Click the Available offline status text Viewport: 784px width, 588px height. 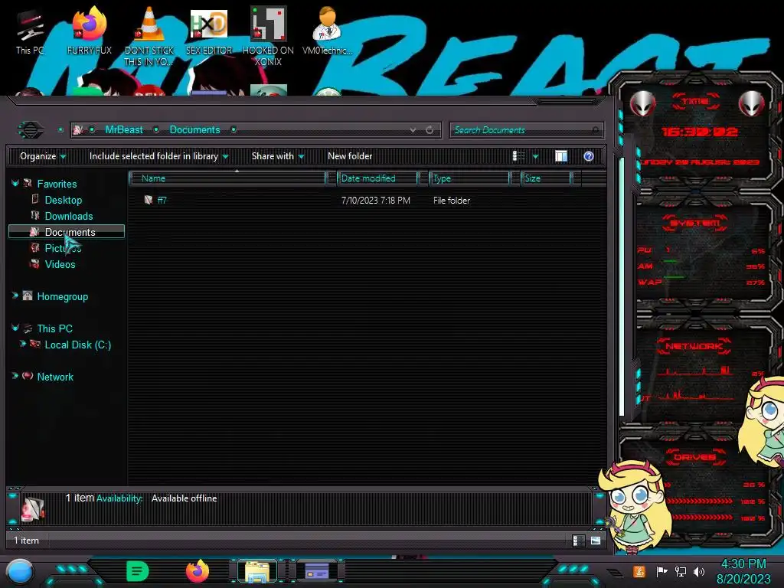[184, 498]
